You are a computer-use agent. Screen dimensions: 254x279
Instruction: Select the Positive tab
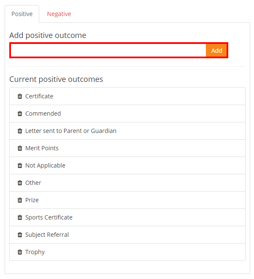(x=22, y=14)
